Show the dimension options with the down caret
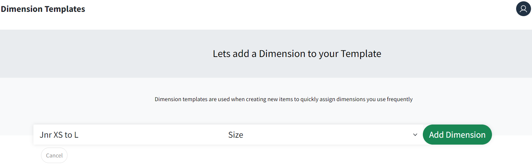The image size is (532, 167). (x=415, y=135)
